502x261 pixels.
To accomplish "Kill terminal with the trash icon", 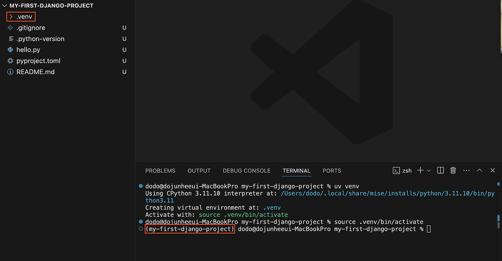I will (453, 170).
